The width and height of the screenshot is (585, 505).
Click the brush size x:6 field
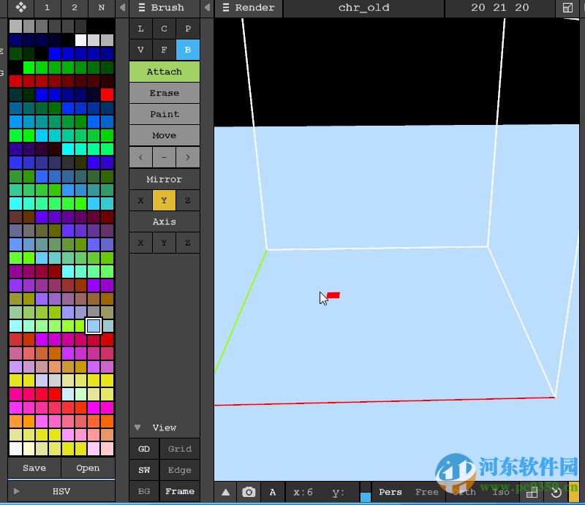303,492
